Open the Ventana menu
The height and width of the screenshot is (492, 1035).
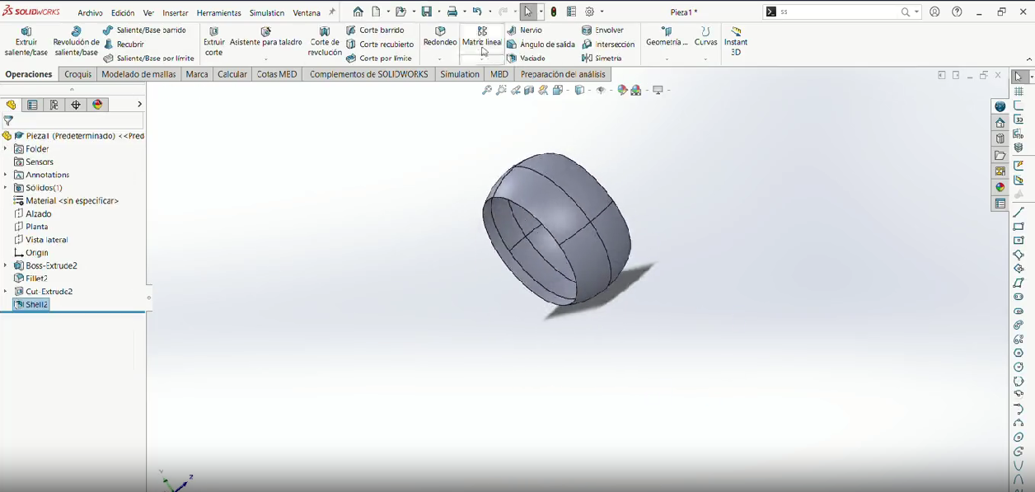[x=307, y=13]
